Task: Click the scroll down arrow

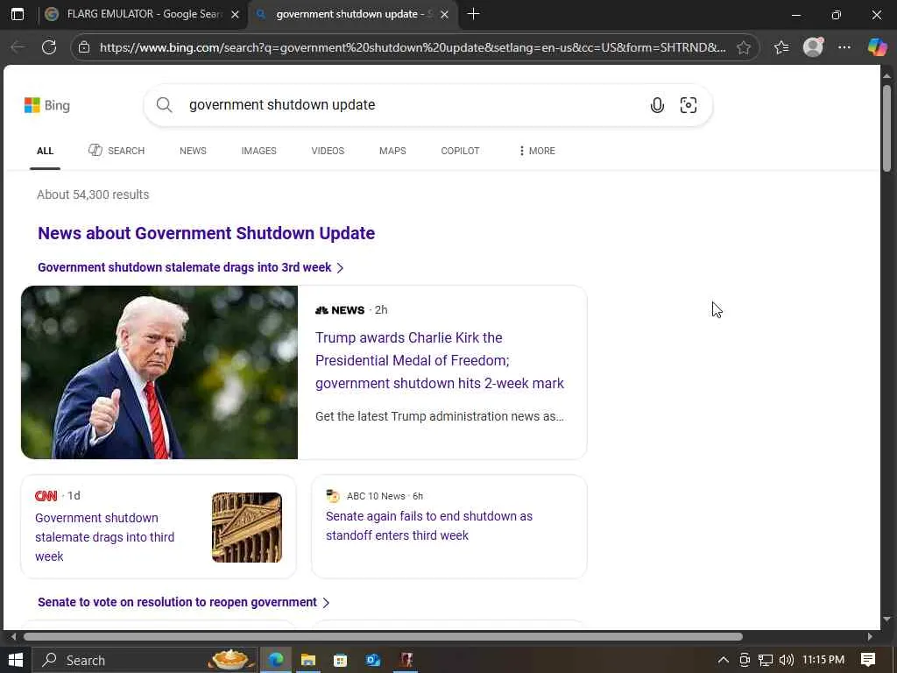Action: 886,620
